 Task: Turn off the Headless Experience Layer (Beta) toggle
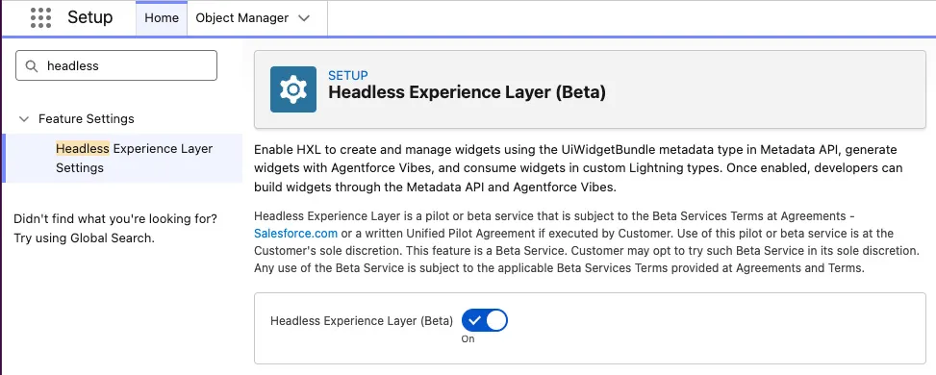[484, 320]
